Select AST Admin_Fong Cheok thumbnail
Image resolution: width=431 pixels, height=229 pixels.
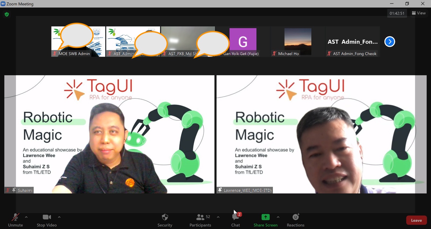point(353,41)
